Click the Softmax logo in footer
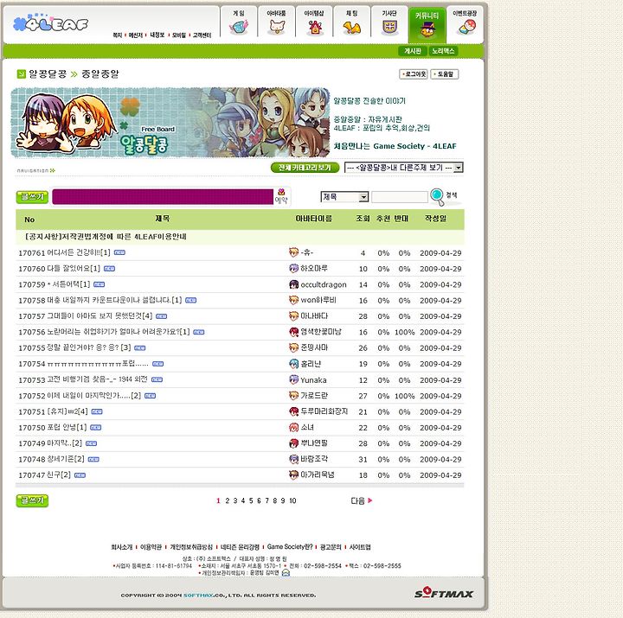 point(444,593)
